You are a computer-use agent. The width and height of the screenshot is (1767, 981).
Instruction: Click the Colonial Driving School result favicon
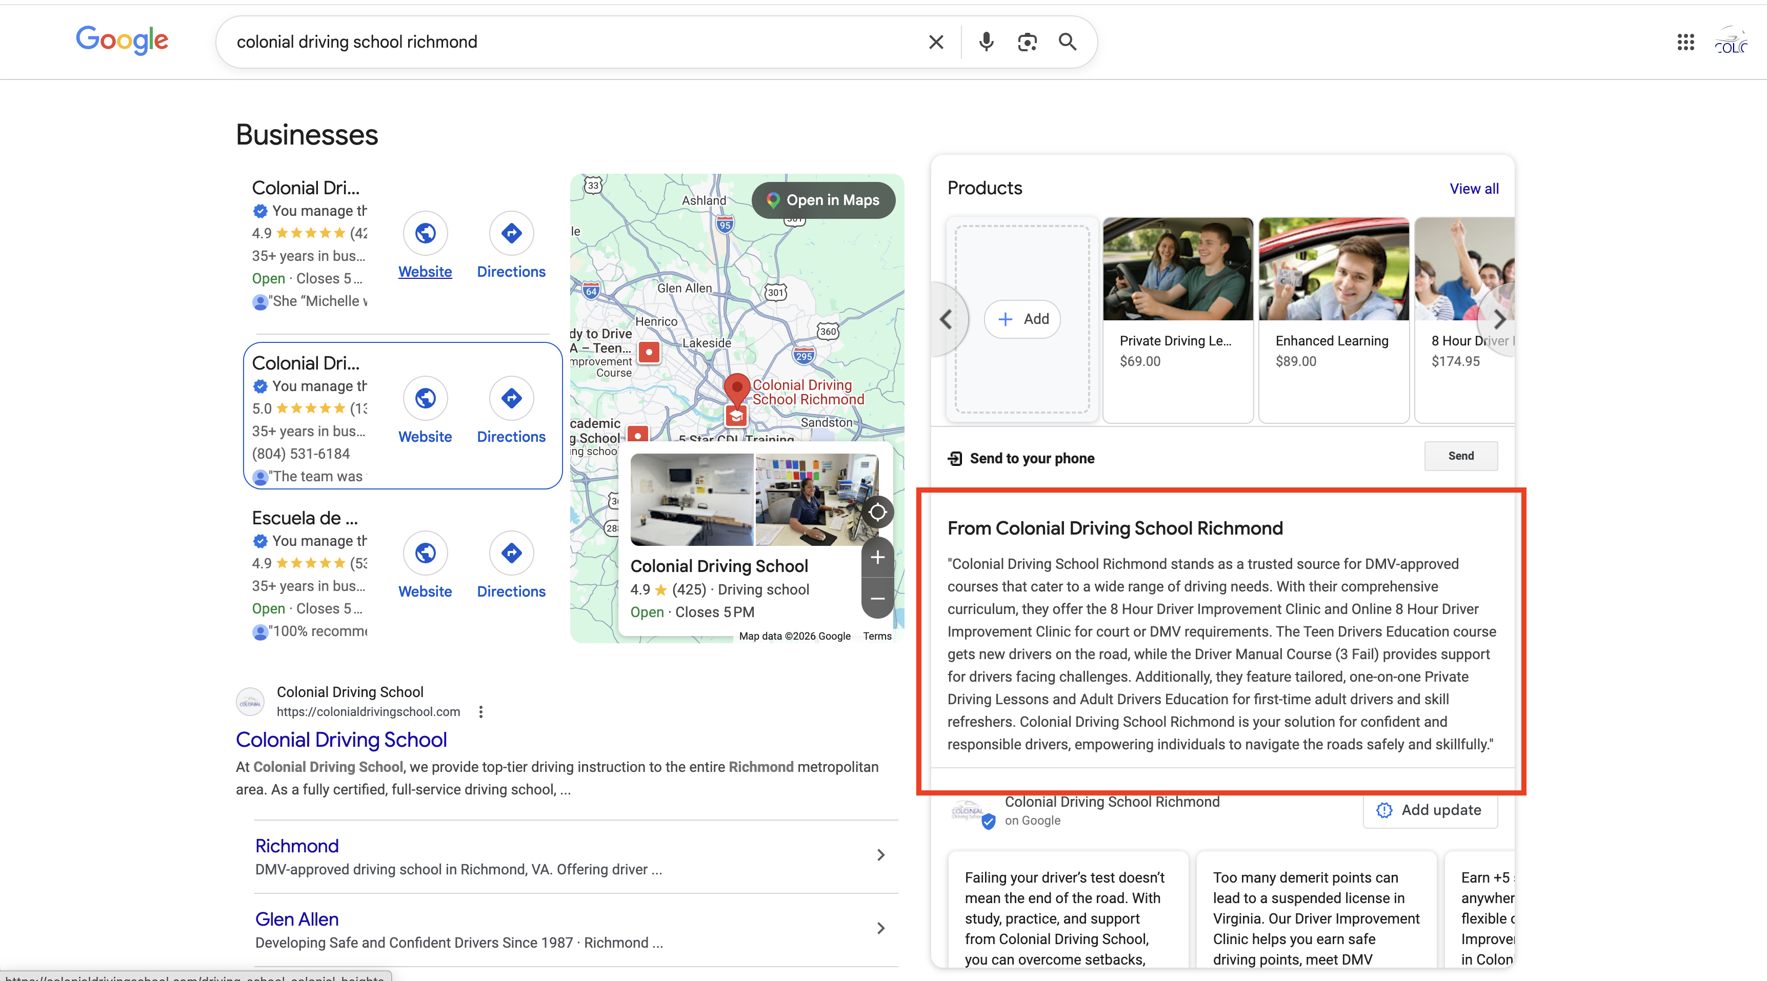pyautogui.click(x=250, y=702)
